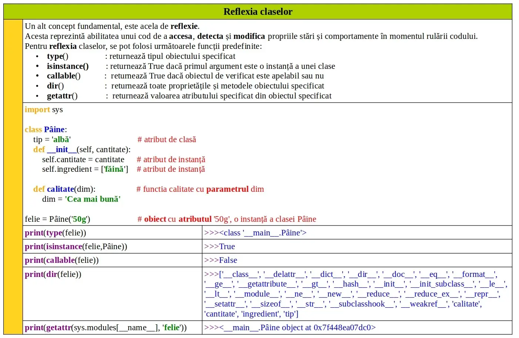The height and width of the screenshot is (338, 519).
Task: Click the 'callable()' function name in the list
Action: [x=64, y=76]
